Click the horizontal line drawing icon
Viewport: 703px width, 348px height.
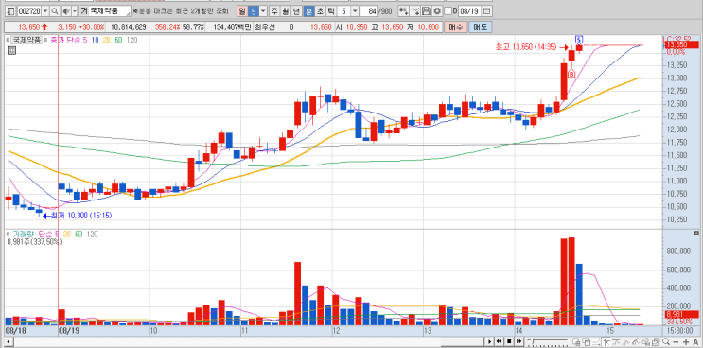tap(616, 341)
